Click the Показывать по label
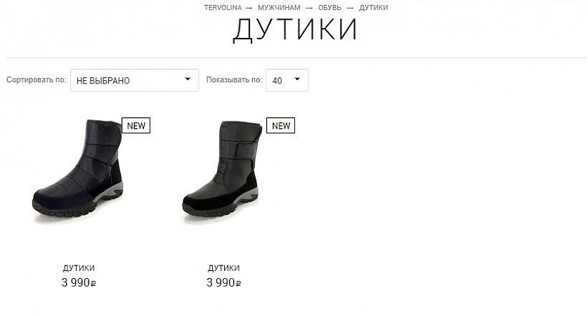The width and height of the screenshot is (588, 316). point(234,80)
